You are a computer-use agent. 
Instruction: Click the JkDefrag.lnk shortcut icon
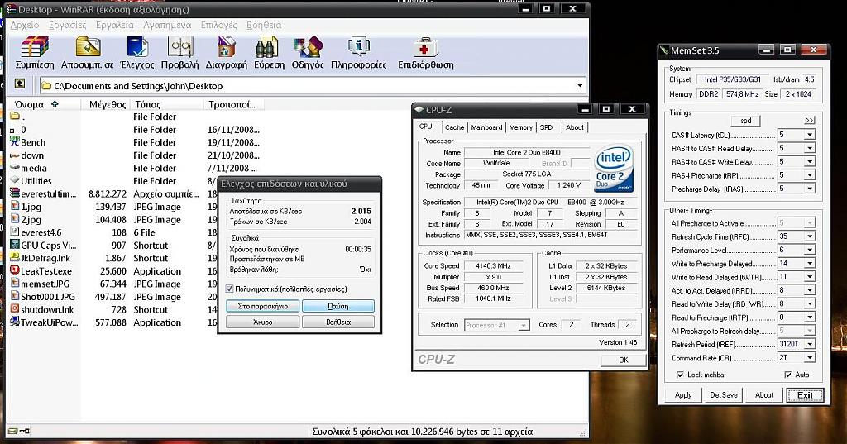coord(15,258)
